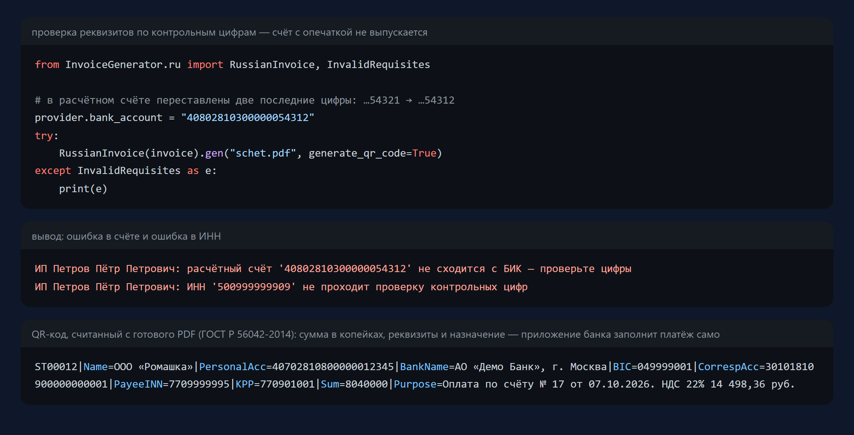Click the caption 'вывод: ошибка в счёте и ошибка в ИНН'
Viewport: 854px width, 435px height.
(126, 236)
